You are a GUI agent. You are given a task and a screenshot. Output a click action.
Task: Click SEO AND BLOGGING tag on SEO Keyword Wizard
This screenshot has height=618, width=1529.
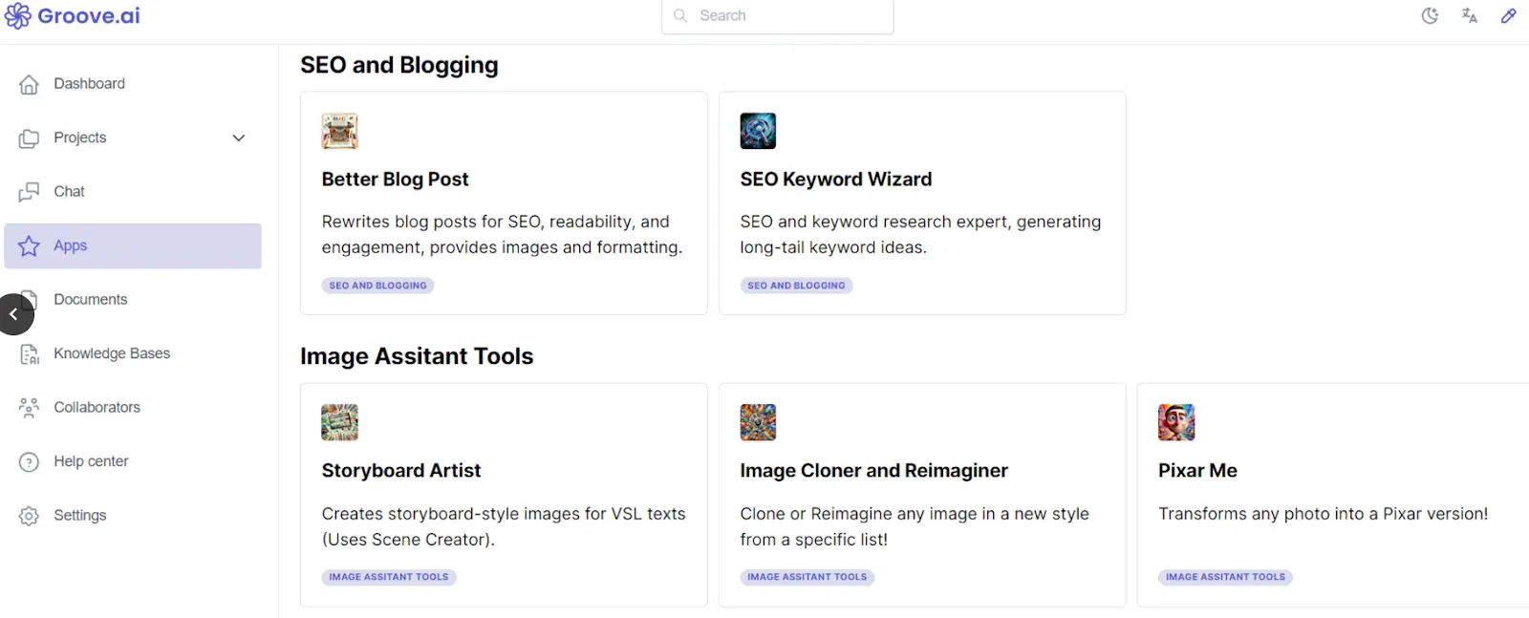(x=796, y=286)
